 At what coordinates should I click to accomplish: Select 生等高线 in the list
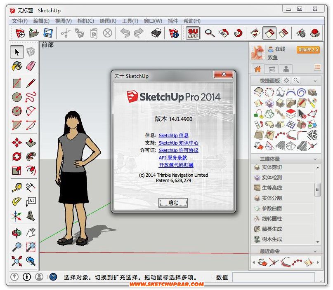[x=283, y=188]
